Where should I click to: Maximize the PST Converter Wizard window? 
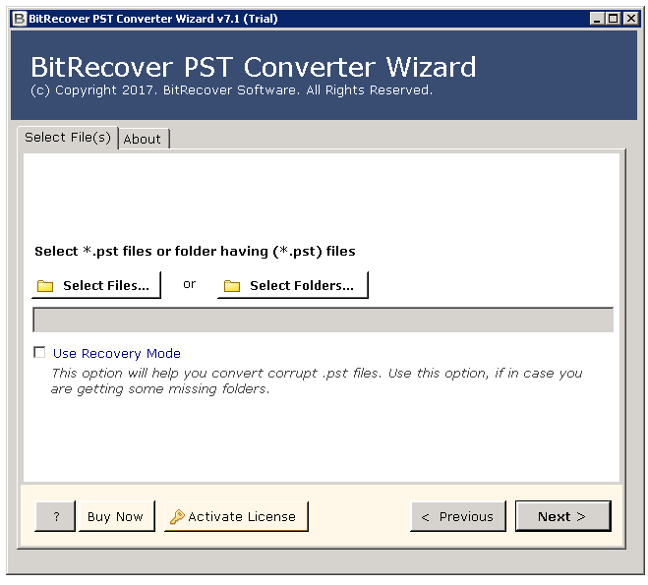pos(614,19)
